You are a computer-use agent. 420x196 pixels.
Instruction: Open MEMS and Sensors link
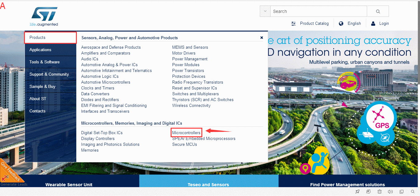190,47
